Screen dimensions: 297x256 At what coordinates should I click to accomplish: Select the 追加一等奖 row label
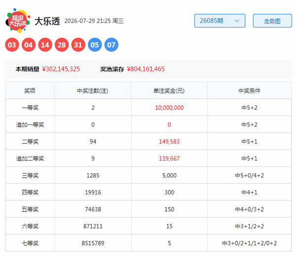[x=30, y=125]
